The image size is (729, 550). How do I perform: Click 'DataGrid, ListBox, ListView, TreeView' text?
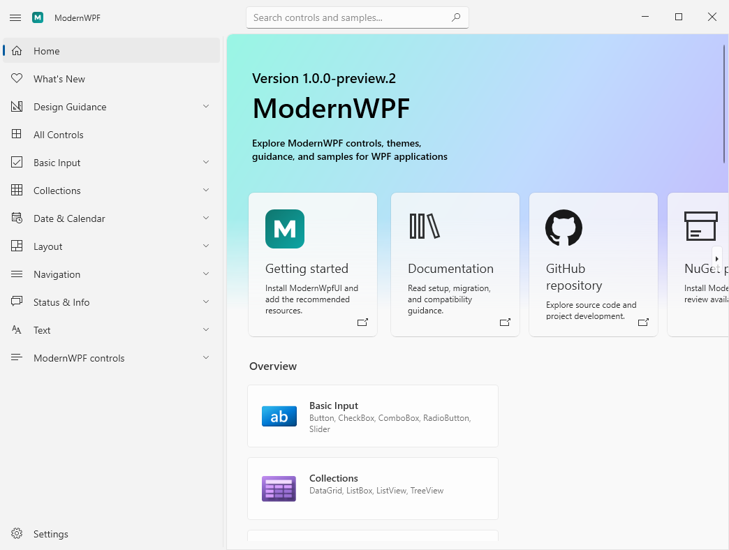coord(376,491)
